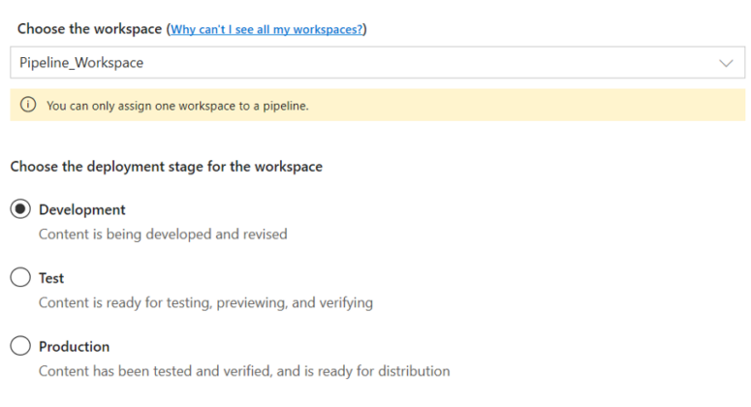
Task: Click the 'Test' stage label
Action: pyautogui.click(x=51, y=278)
